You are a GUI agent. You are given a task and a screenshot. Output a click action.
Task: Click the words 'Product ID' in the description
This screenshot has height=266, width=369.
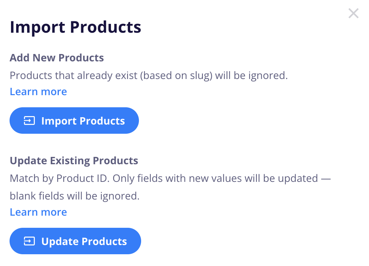82,179
